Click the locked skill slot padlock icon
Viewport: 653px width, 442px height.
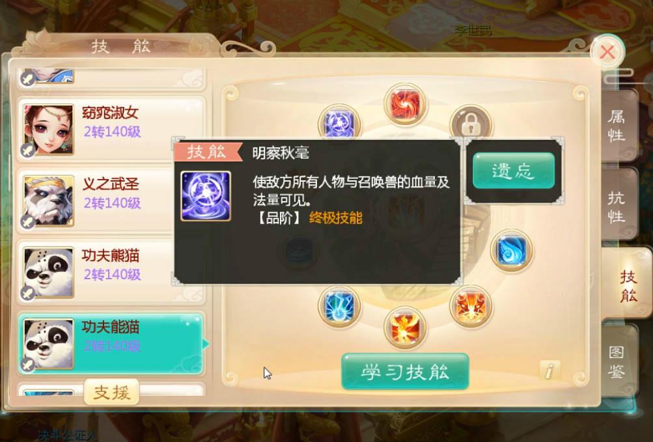click(471, 123)
